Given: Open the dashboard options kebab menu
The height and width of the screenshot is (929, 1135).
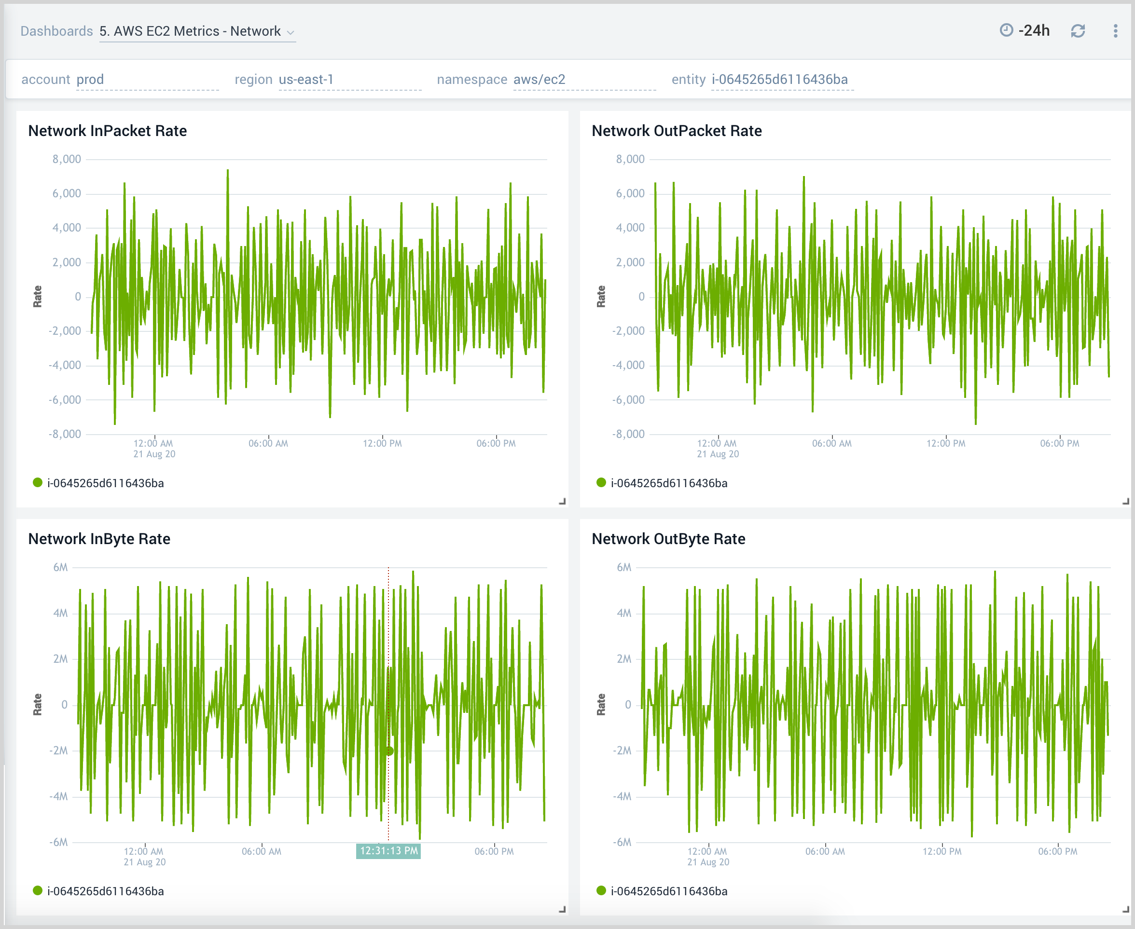Looking at the screenshot, I should tap(1115, 30).
